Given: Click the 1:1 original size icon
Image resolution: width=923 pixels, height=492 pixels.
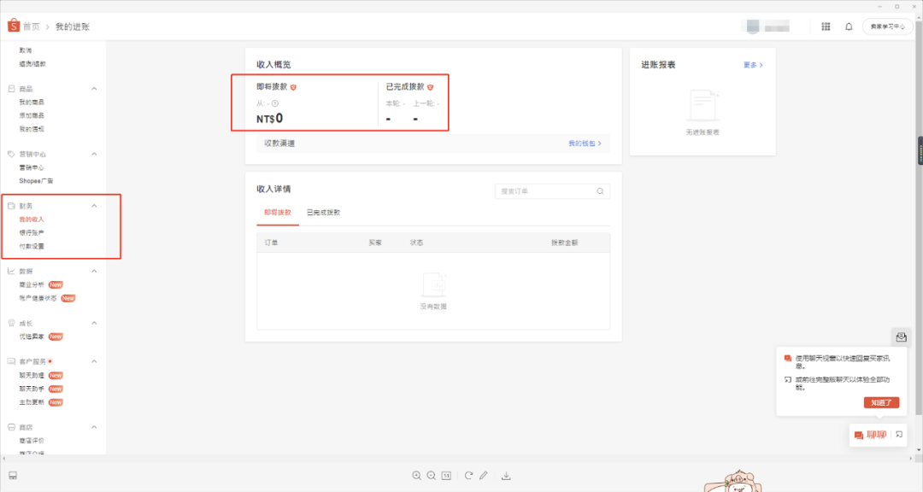Looking at the screenshot, I should 446,476.
